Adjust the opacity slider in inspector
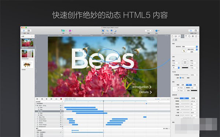The image size is (220, 137). click(185, 75)
